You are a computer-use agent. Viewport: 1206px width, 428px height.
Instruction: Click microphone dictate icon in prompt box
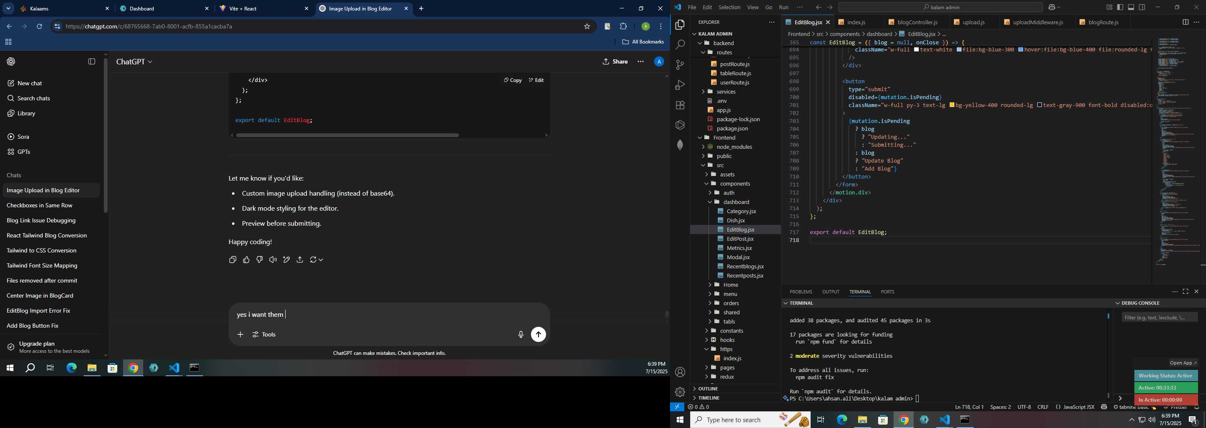coord(521,334)
